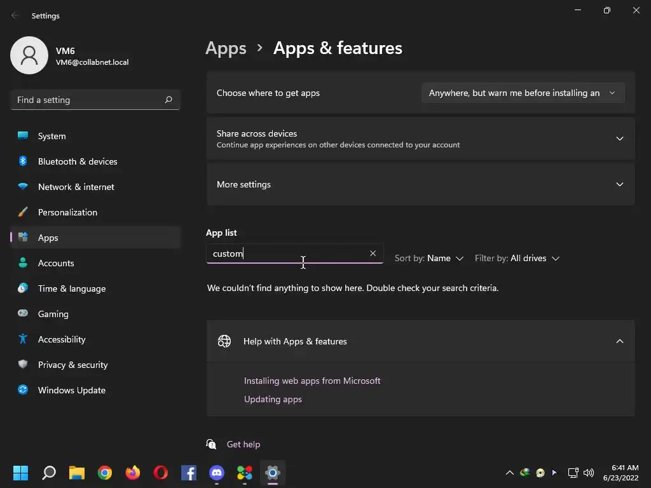Expand More settings section

coord(619,184)
